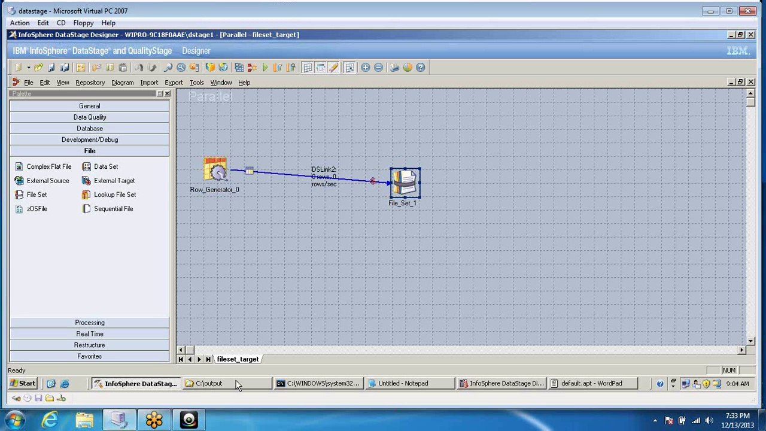The height and width of the screenshot is (431, 766).
Task: Select Sequential File stage in palette
Action: (x=108, y=209)
